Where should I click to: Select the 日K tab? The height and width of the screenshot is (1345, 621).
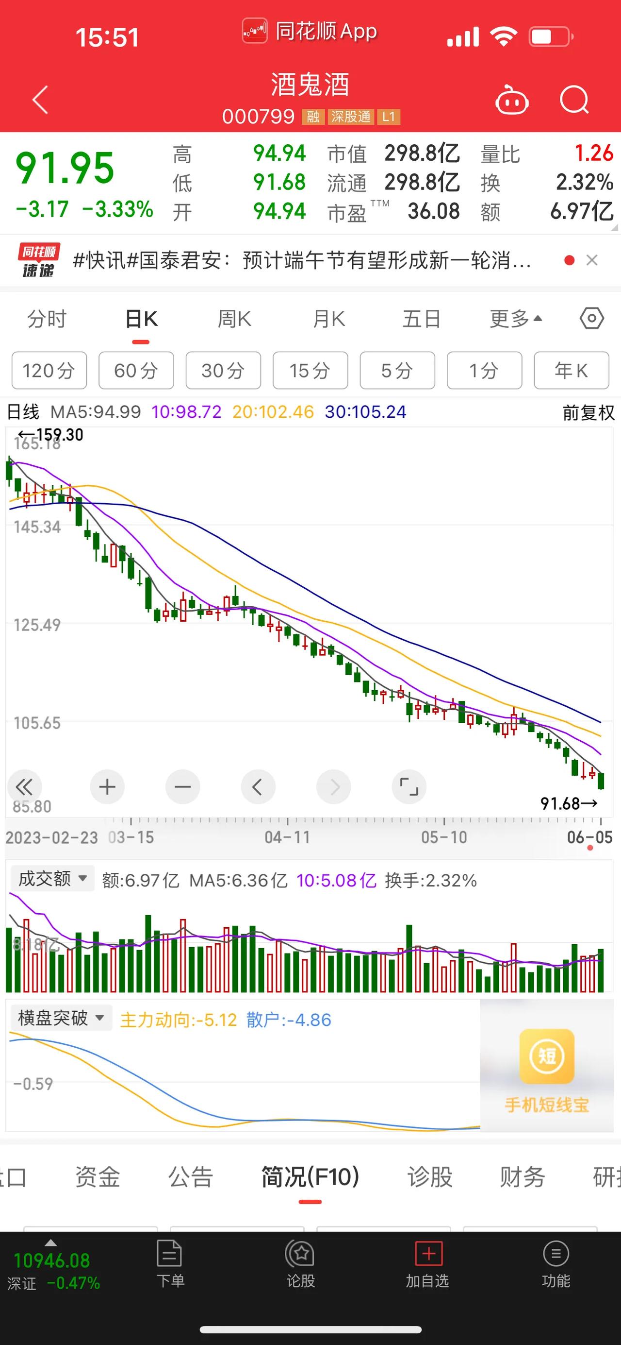pos(141,319)
